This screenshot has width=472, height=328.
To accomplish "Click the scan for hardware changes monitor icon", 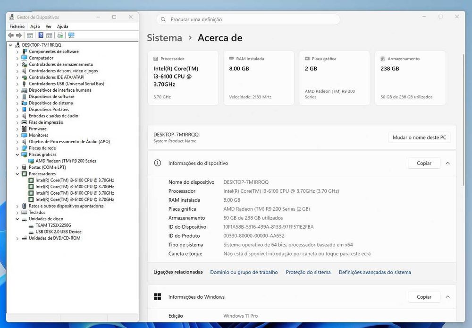I will [71, 35].
